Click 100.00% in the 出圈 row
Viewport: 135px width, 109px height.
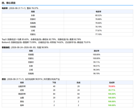point(112,98)
